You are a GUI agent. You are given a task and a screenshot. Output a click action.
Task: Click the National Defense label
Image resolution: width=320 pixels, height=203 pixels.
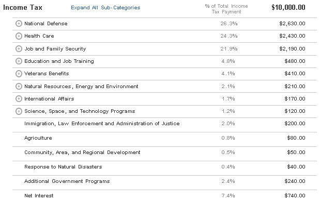46,24
